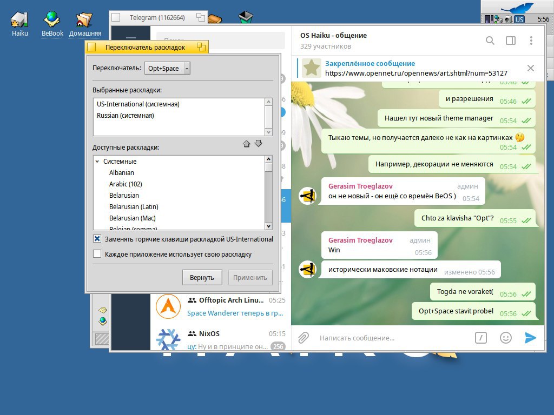Screen dimensions: 554x415
Task: Click the send message arrow icon
Action: click(x=530, y=338)
